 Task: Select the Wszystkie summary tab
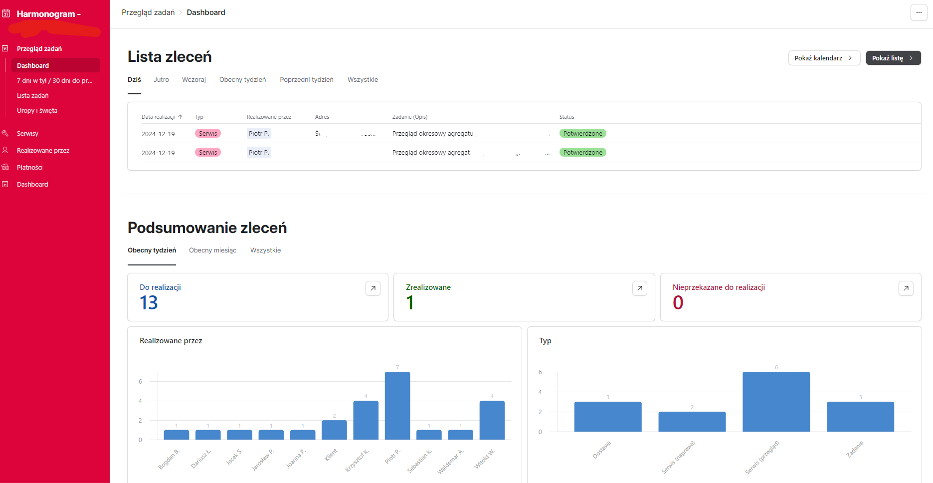(x=265, y=250)
